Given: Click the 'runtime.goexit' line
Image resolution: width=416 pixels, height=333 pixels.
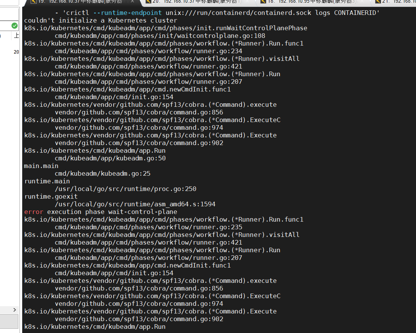Looking at the screenshot, I should (51, 197).
